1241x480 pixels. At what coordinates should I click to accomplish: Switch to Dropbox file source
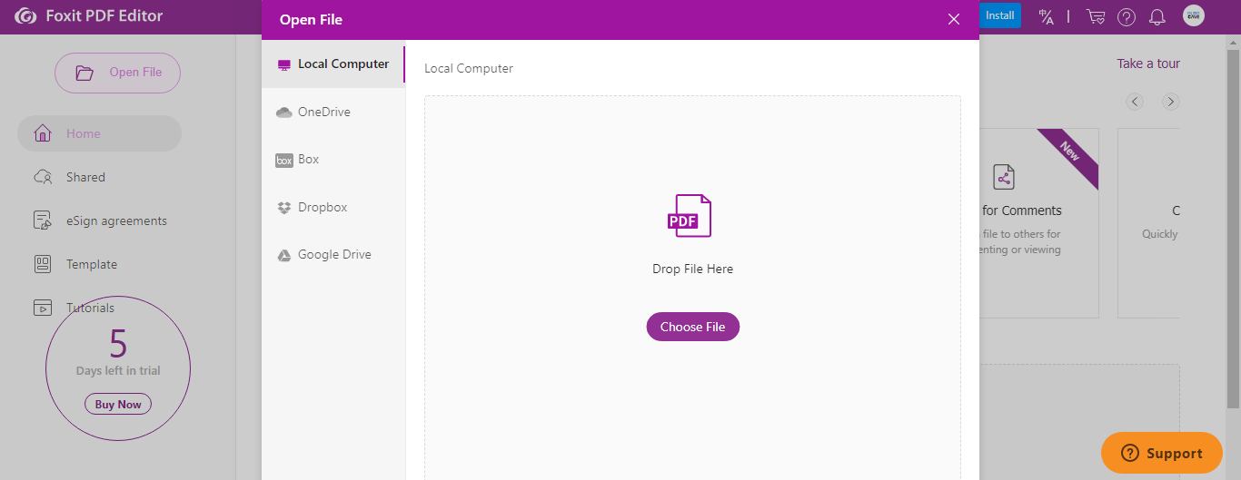point(333,207)
